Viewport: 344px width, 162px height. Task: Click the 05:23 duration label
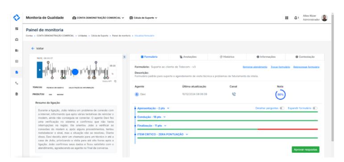pyautogui.click(x=112, y=66)
